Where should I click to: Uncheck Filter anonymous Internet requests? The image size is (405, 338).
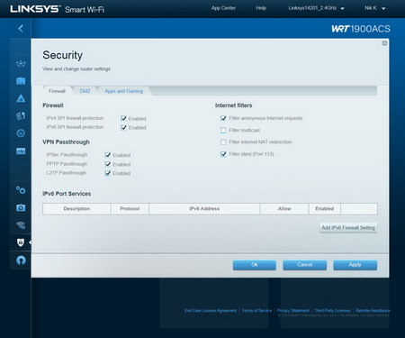(x=223, y=118)
